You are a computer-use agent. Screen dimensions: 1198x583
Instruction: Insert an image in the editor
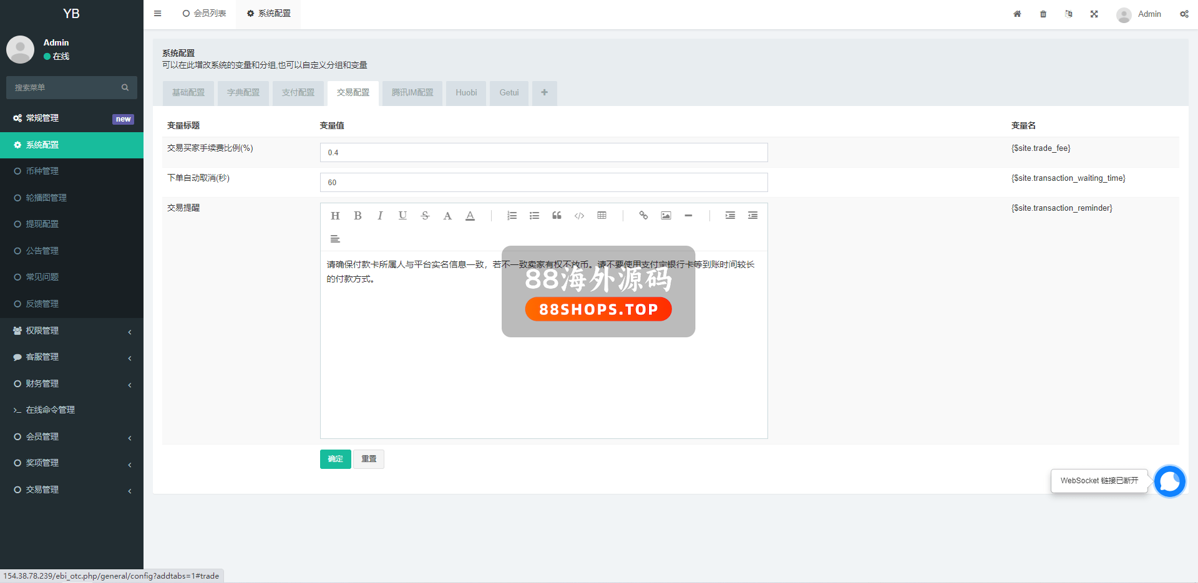666,216
